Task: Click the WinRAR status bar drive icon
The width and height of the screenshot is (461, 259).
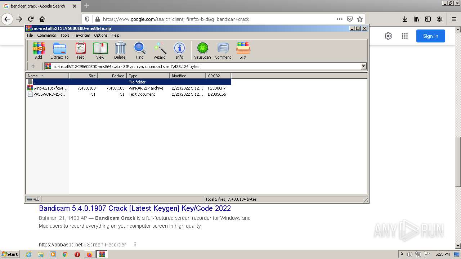Action: pos(30,199)
